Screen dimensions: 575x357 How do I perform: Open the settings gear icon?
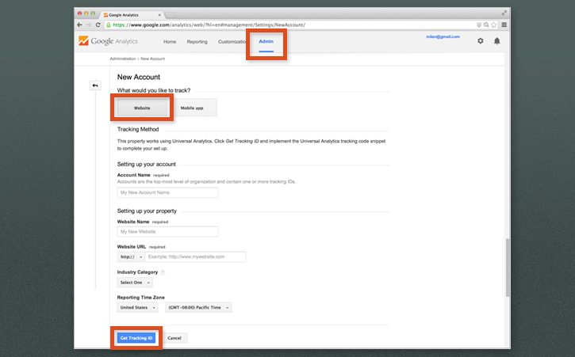[480, 41]
